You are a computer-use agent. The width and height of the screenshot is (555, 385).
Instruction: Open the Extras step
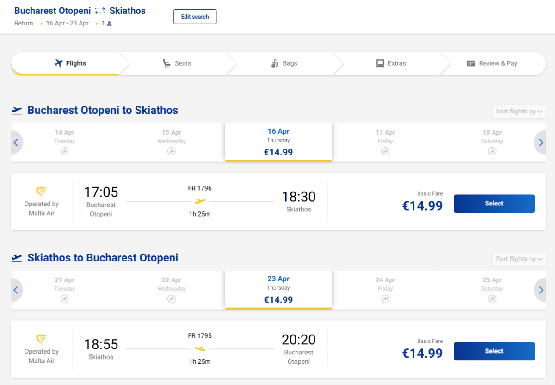pos(391,63)
